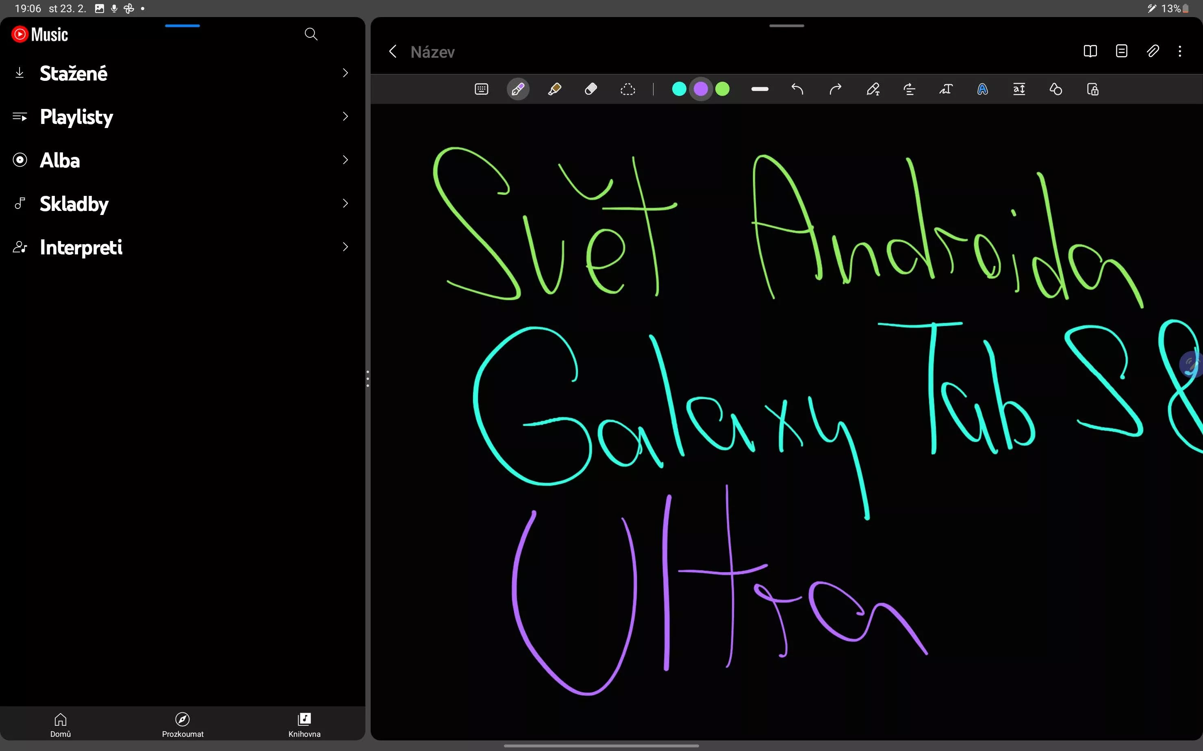Open handwriting style change tool
The height and width of the screenshot is (751, 1203).
[x=982, y=89]
